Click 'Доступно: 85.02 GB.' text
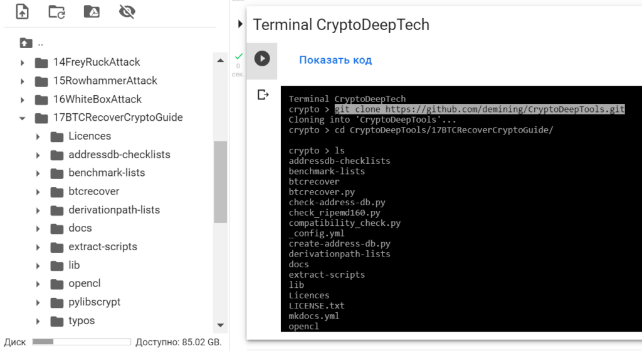This screenshot has width=642, height=351. [x=179, y=342]
